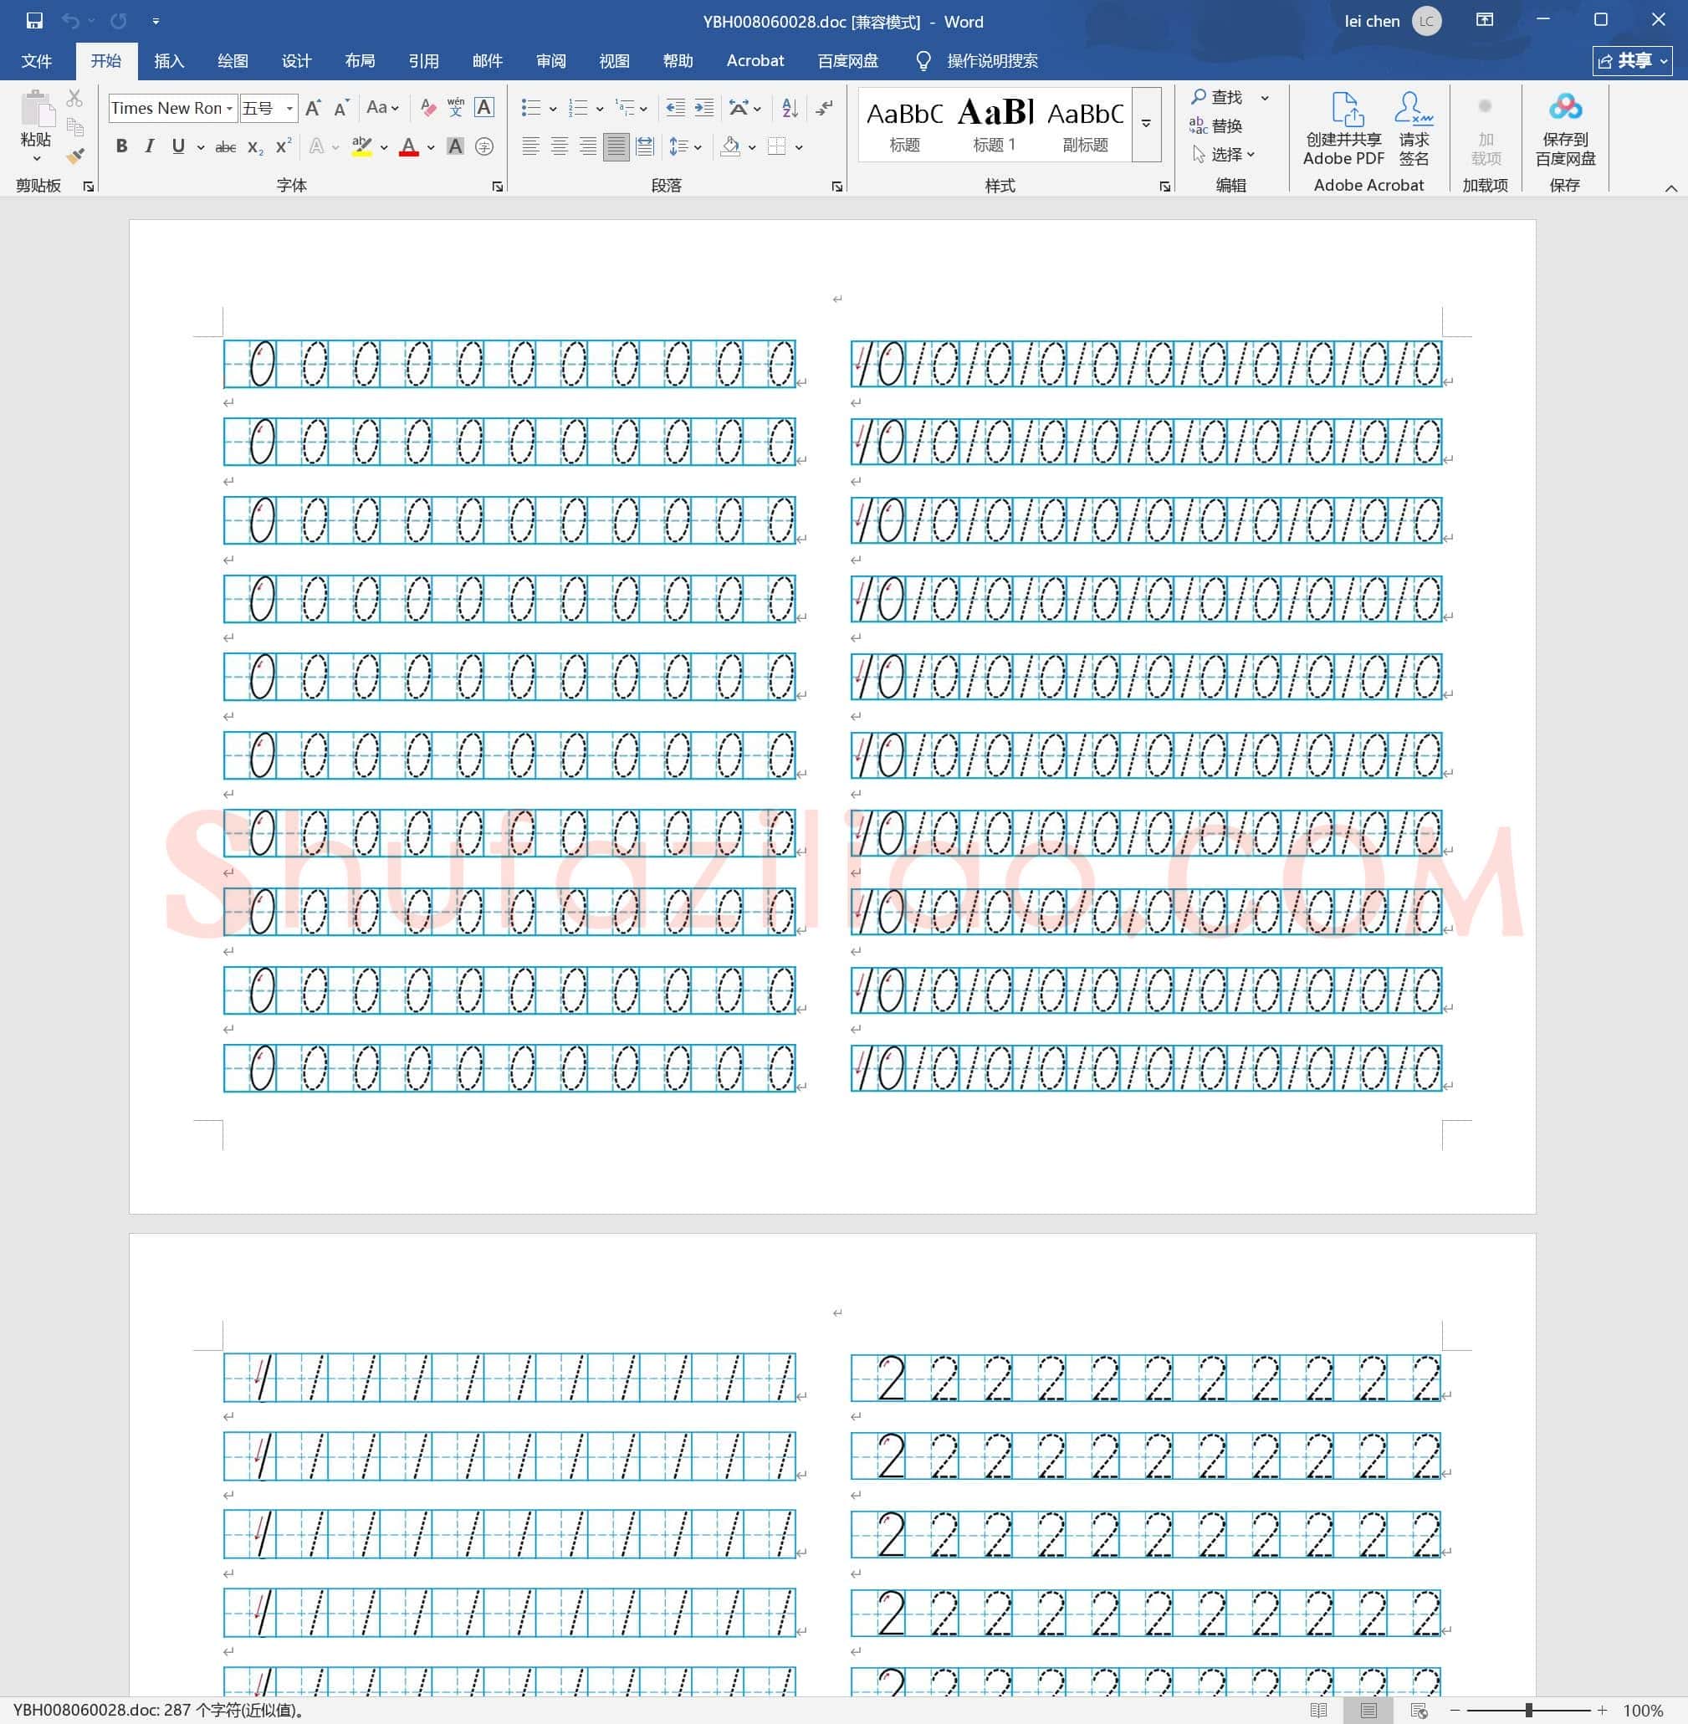Click the 操作说明搜索 search field
The width and height of the screenshot is (1688, 1724).
(x=992, y=61)
